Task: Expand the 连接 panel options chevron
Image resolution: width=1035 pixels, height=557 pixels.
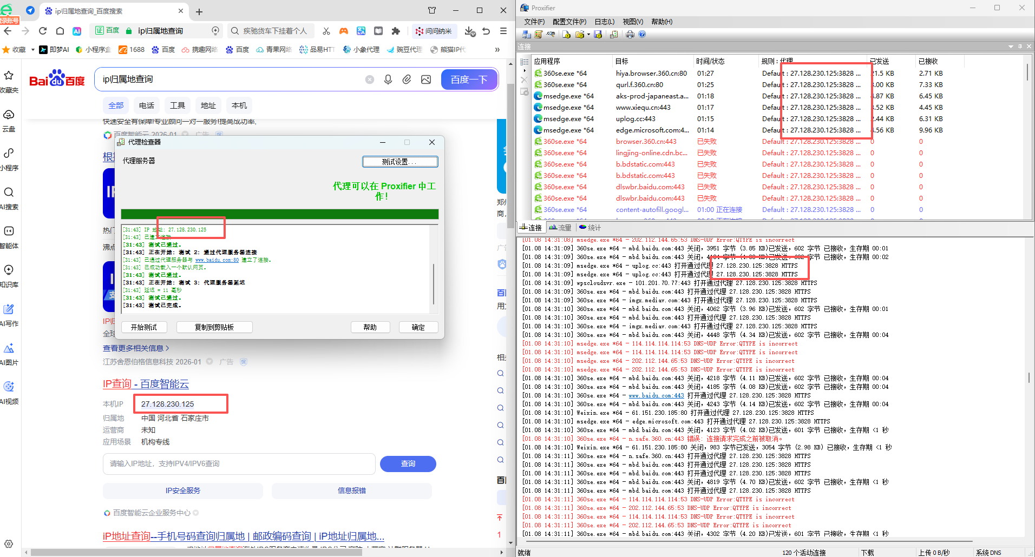Action: coord(1010,47)
